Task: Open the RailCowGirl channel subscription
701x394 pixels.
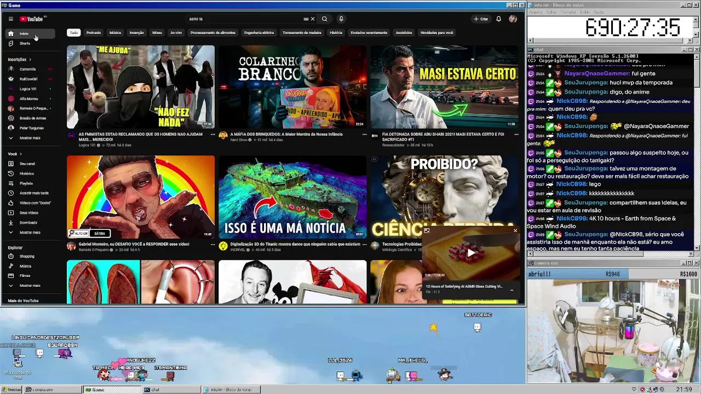Action: pos(30,79)
